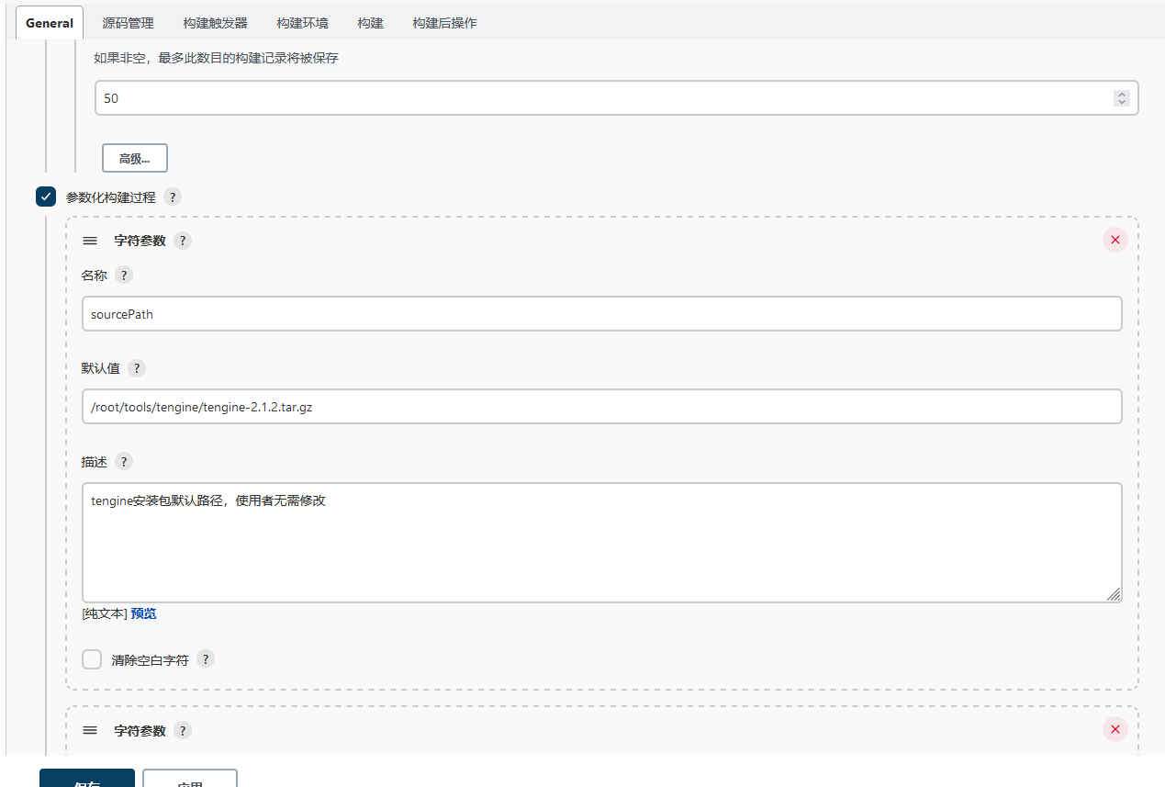Switch to the 源码管理 tab
This screenshot has height=787, width=1165.
[128, 23]
